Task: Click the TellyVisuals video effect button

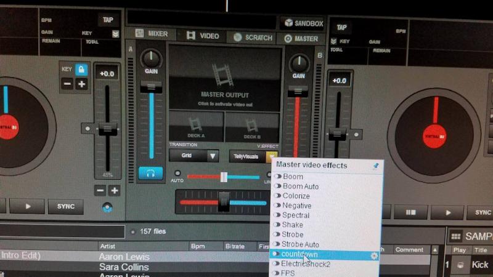Action: click(x=248, y=156)
